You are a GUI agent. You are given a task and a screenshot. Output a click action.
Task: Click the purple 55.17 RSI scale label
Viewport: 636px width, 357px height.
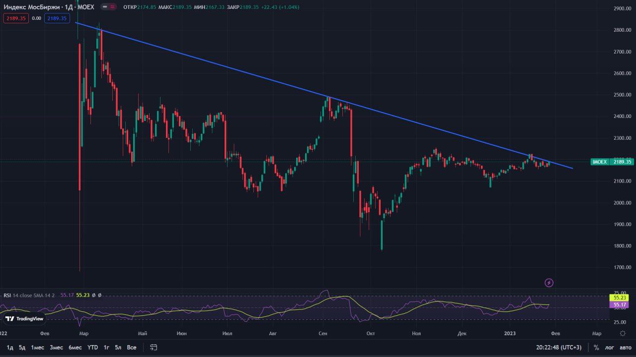click(x=619, y=304)
